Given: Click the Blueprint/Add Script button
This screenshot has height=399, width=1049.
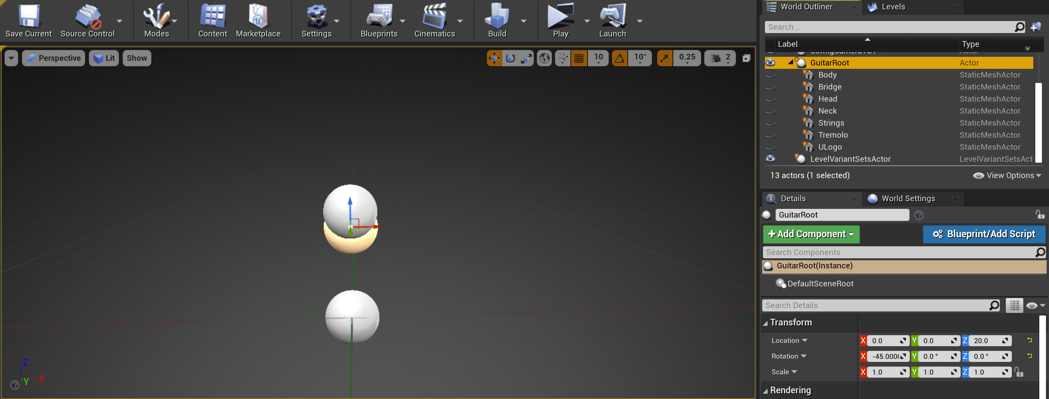Looking at the screenshot, I should tap(983, 234).
